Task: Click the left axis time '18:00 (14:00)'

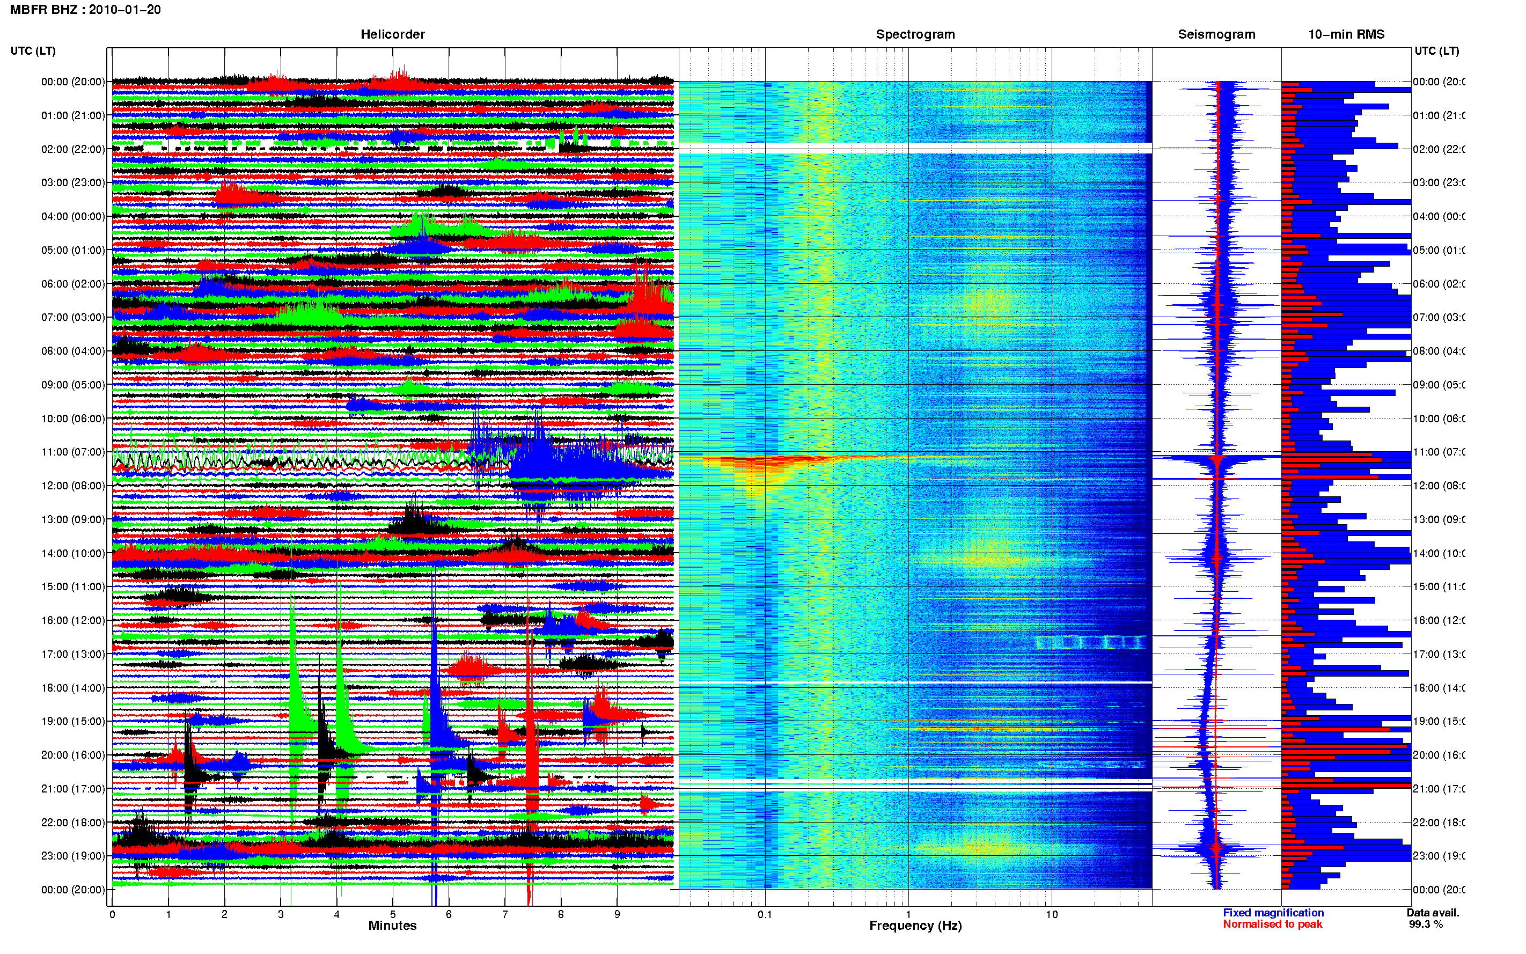Action: point(73,688)
